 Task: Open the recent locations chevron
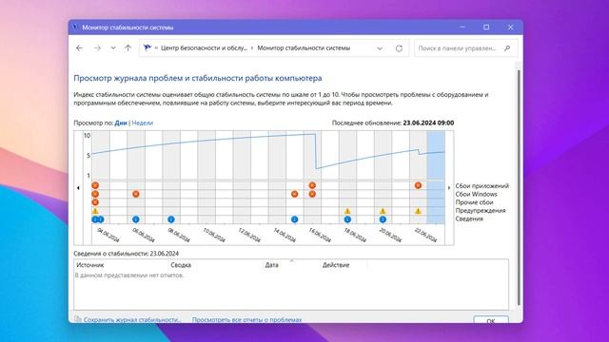(x=112, y=48)
